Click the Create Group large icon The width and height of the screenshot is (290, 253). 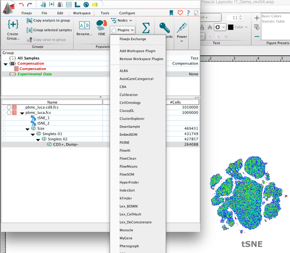pyautogui.click(x=13, y=24)
